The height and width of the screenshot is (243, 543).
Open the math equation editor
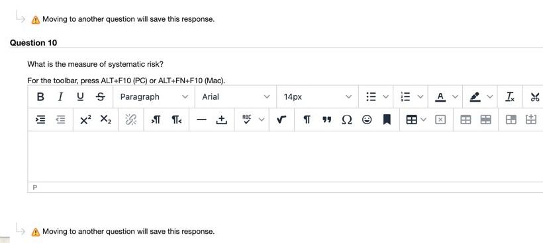click(x=281, y=120)
